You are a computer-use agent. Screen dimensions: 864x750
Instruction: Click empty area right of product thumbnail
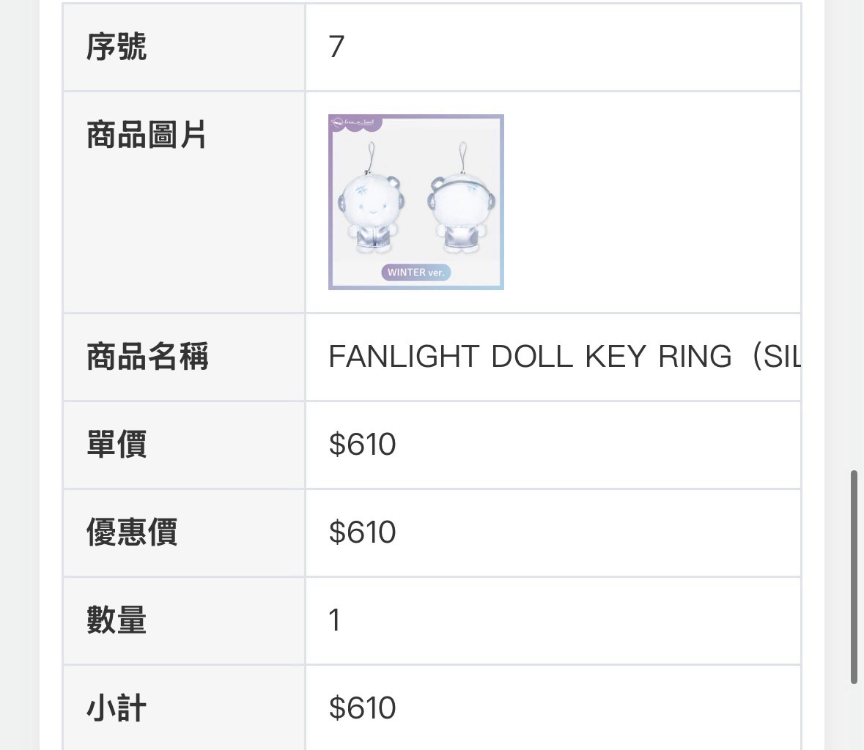pos(652,202)
